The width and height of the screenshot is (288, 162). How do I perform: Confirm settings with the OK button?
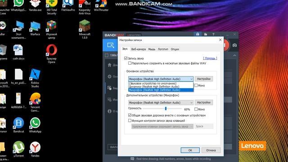click(x=190, y=150)
